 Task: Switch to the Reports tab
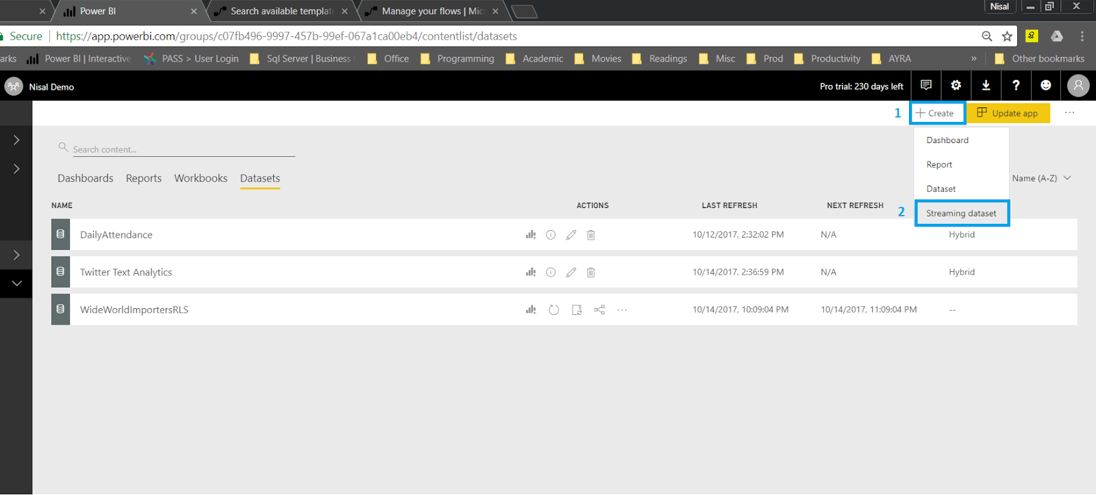[x=144, y=178]
